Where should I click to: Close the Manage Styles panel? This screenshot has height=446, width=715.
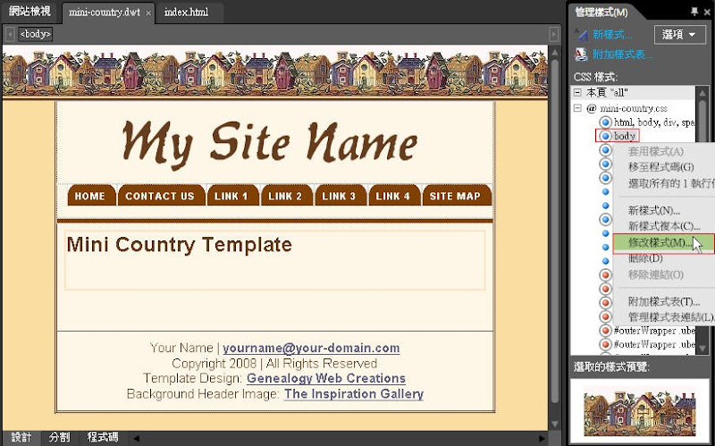point(707,12)
